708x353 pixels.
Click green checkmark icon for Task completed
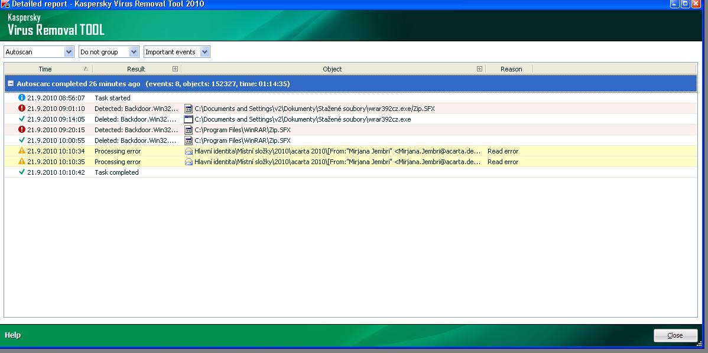pyautogui.click(x=22, y=172)
